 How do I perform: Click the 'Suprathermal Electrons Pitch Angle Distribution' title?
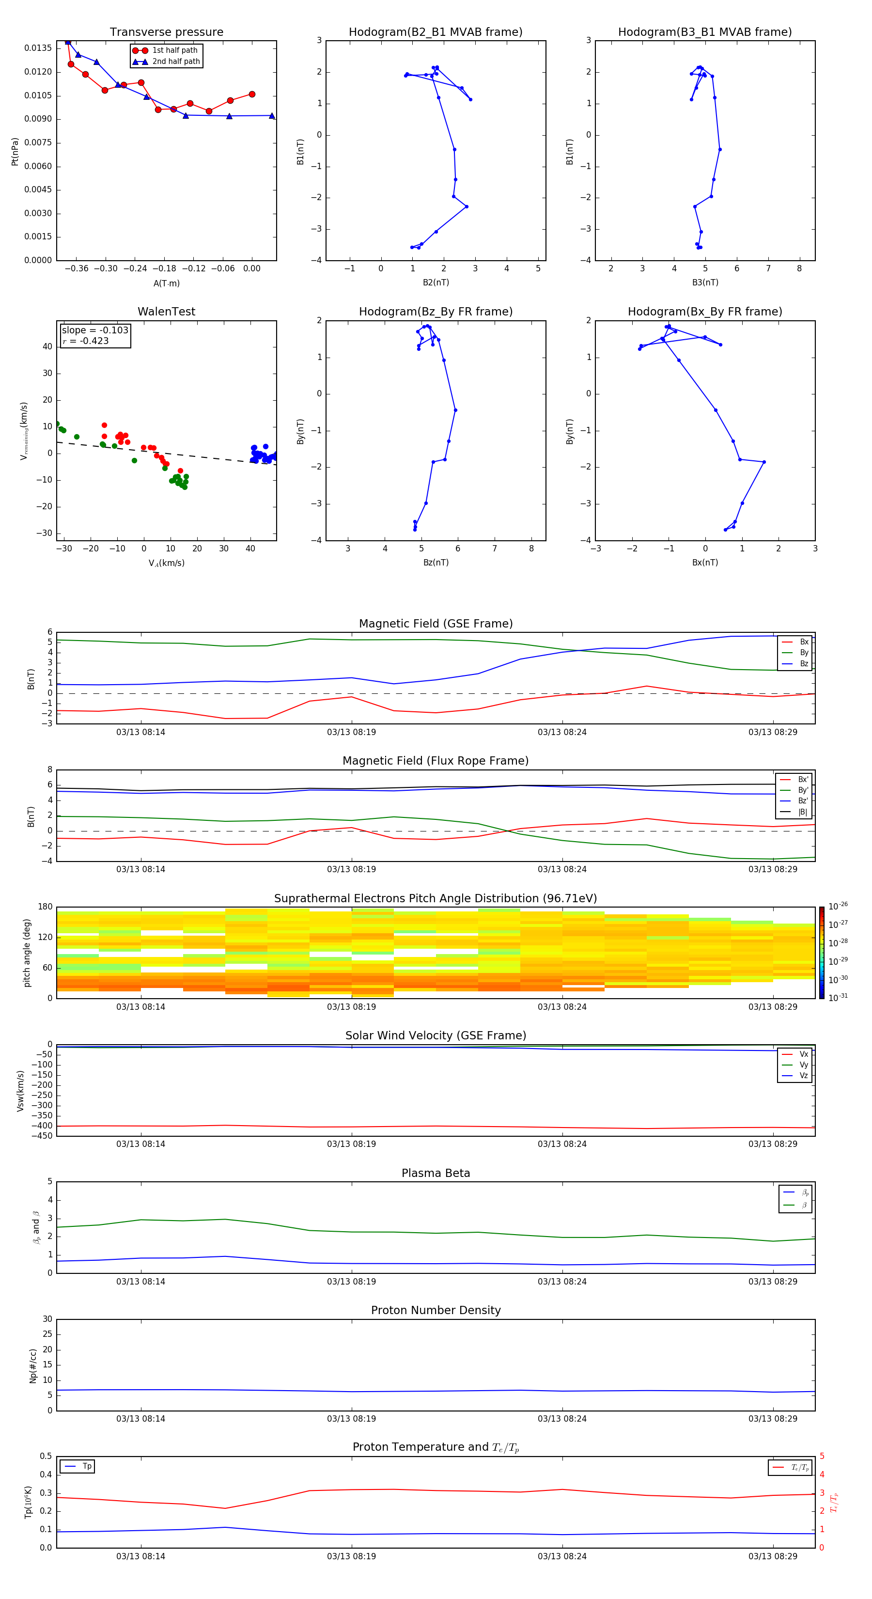(436, 898)
